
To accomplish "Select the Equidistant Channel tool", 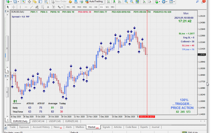I will click(x=37, y=7).
